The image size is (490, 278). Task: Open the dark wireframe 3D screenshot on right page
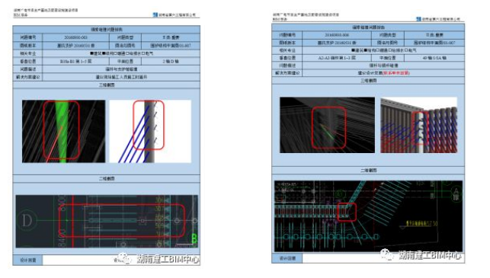pos(327,125)
